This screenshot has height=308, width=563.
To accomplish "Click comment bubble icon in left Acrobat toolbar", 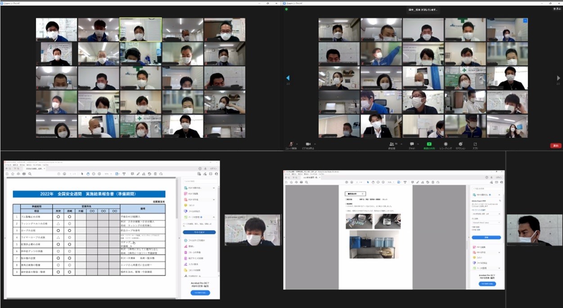I will click(x=132, y=174).
